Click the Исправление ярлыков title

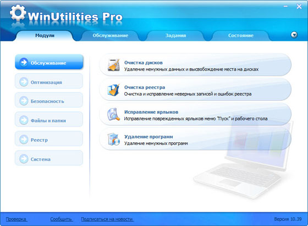click(151, 112)
